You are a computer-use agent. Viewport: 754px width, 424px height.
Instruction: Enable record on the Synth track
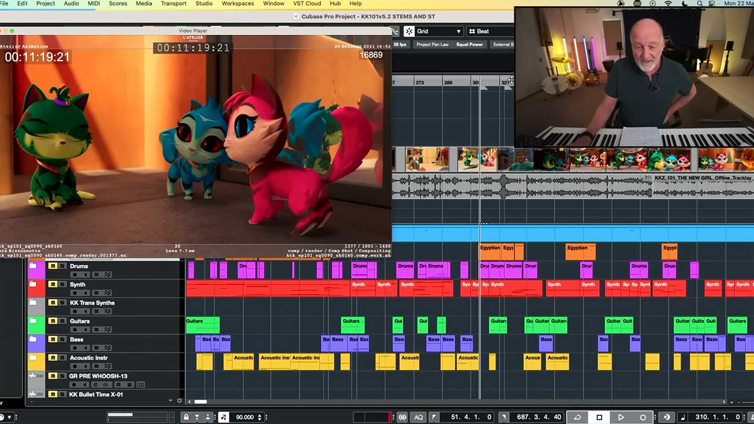[x=74, y=293]
